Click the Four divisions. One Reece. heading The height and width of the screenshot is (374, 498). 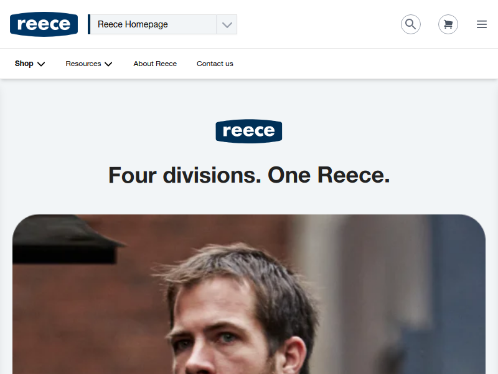pyautogui.click(x=249, y=175)
